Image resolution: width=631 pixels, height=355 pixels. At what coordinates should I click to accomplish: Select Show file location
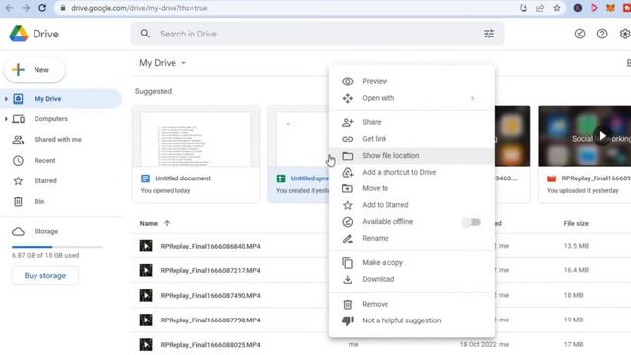pyautogui.click(x=412, y=156)
